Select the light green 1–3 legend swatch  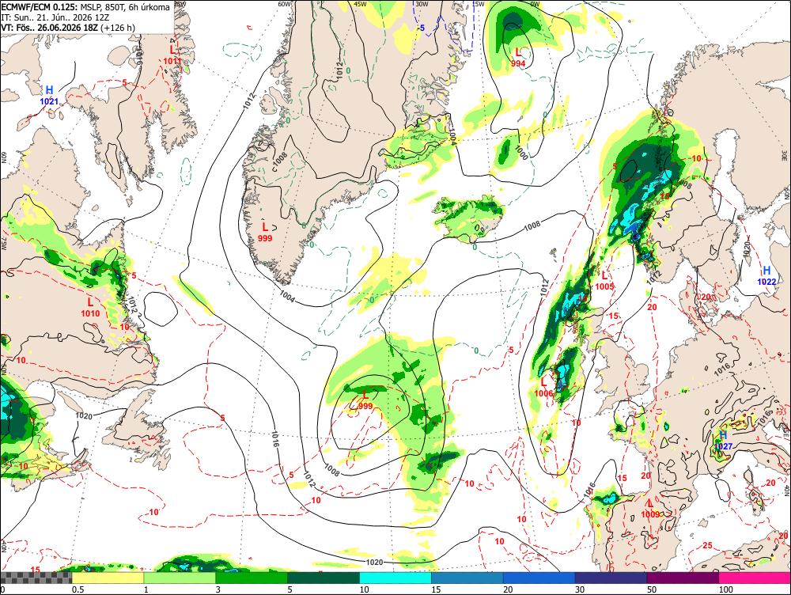(180, 578)
